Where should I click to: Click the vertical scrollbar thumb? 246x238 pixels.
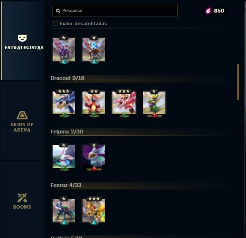click(x=238, y=82)
